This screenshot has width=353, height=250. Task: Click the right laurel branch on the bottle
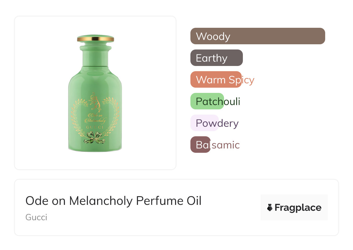click(x=114, y=116)
